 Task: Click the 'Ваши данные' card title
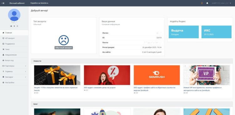108,22
